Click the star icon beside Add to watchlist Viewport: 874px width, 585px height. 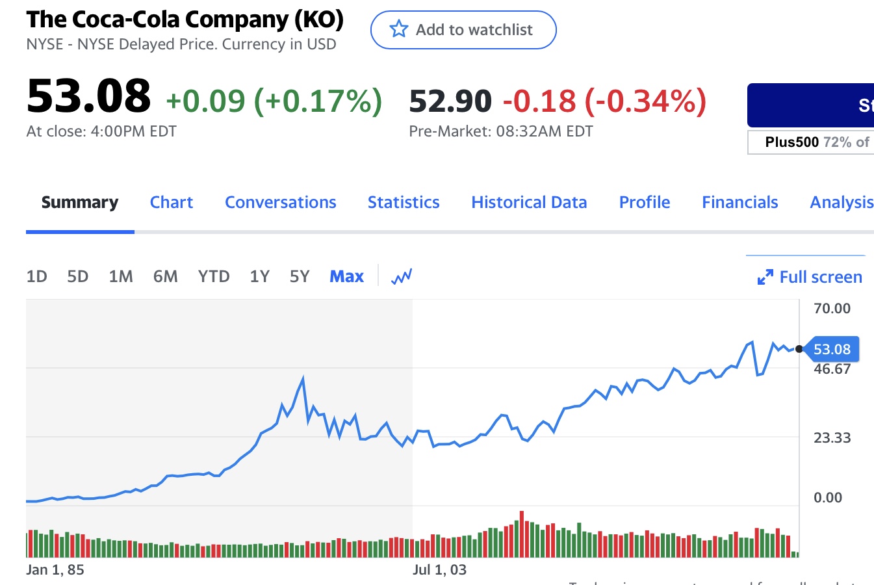point(398,29)
